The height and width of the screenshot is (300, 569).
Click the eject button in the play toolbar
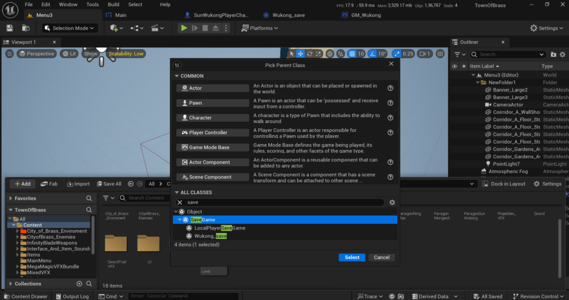pyautogui.click(x=216, y=28)
